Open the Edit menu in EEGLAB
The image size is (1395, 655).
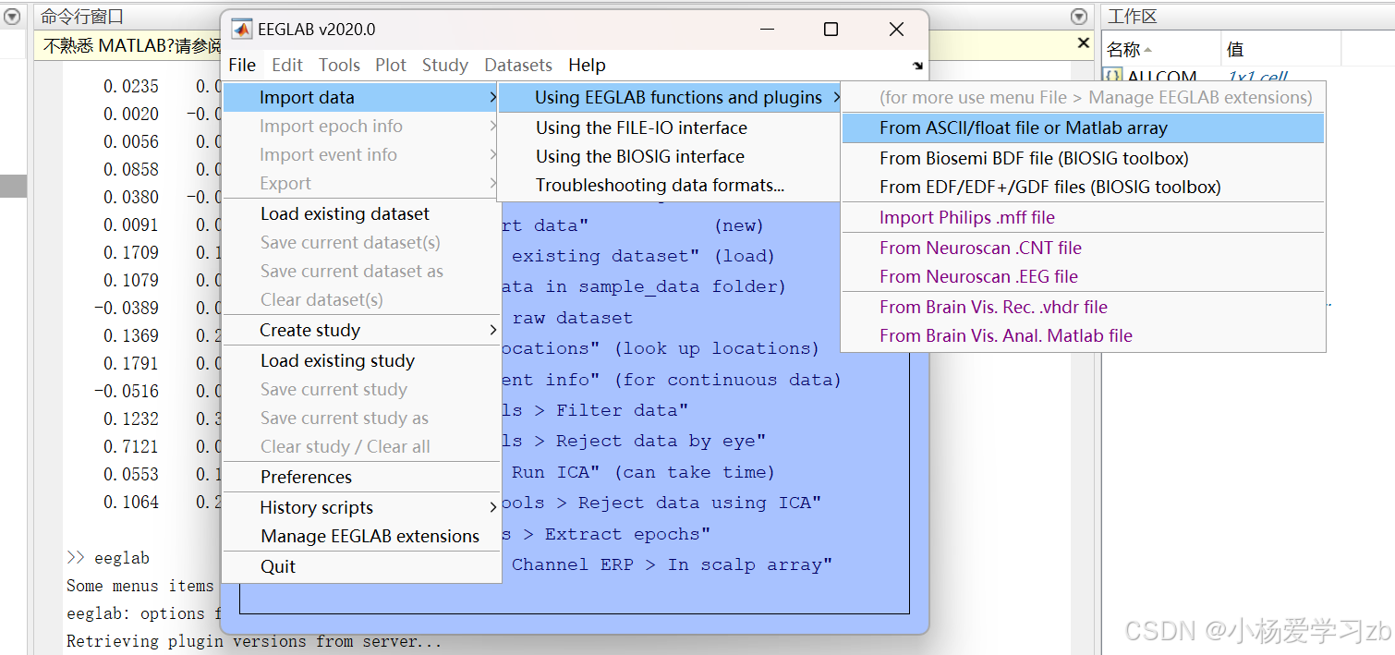pyautogui.click(x=287, y=65)
